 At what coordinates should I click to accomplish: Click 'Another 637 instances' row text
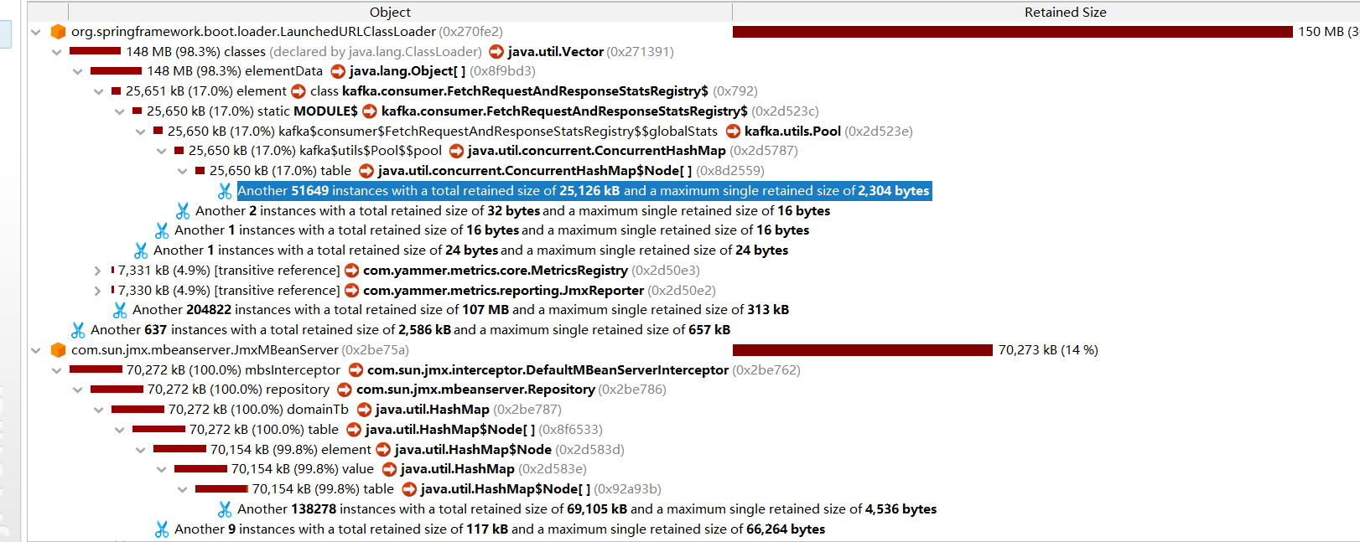(410, 330)
